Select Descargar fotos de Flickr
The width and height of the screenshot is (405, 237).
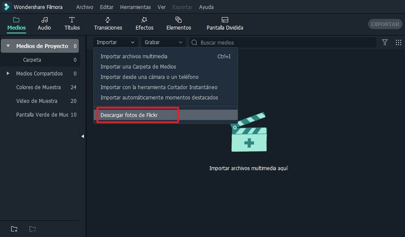coord(166,115)
